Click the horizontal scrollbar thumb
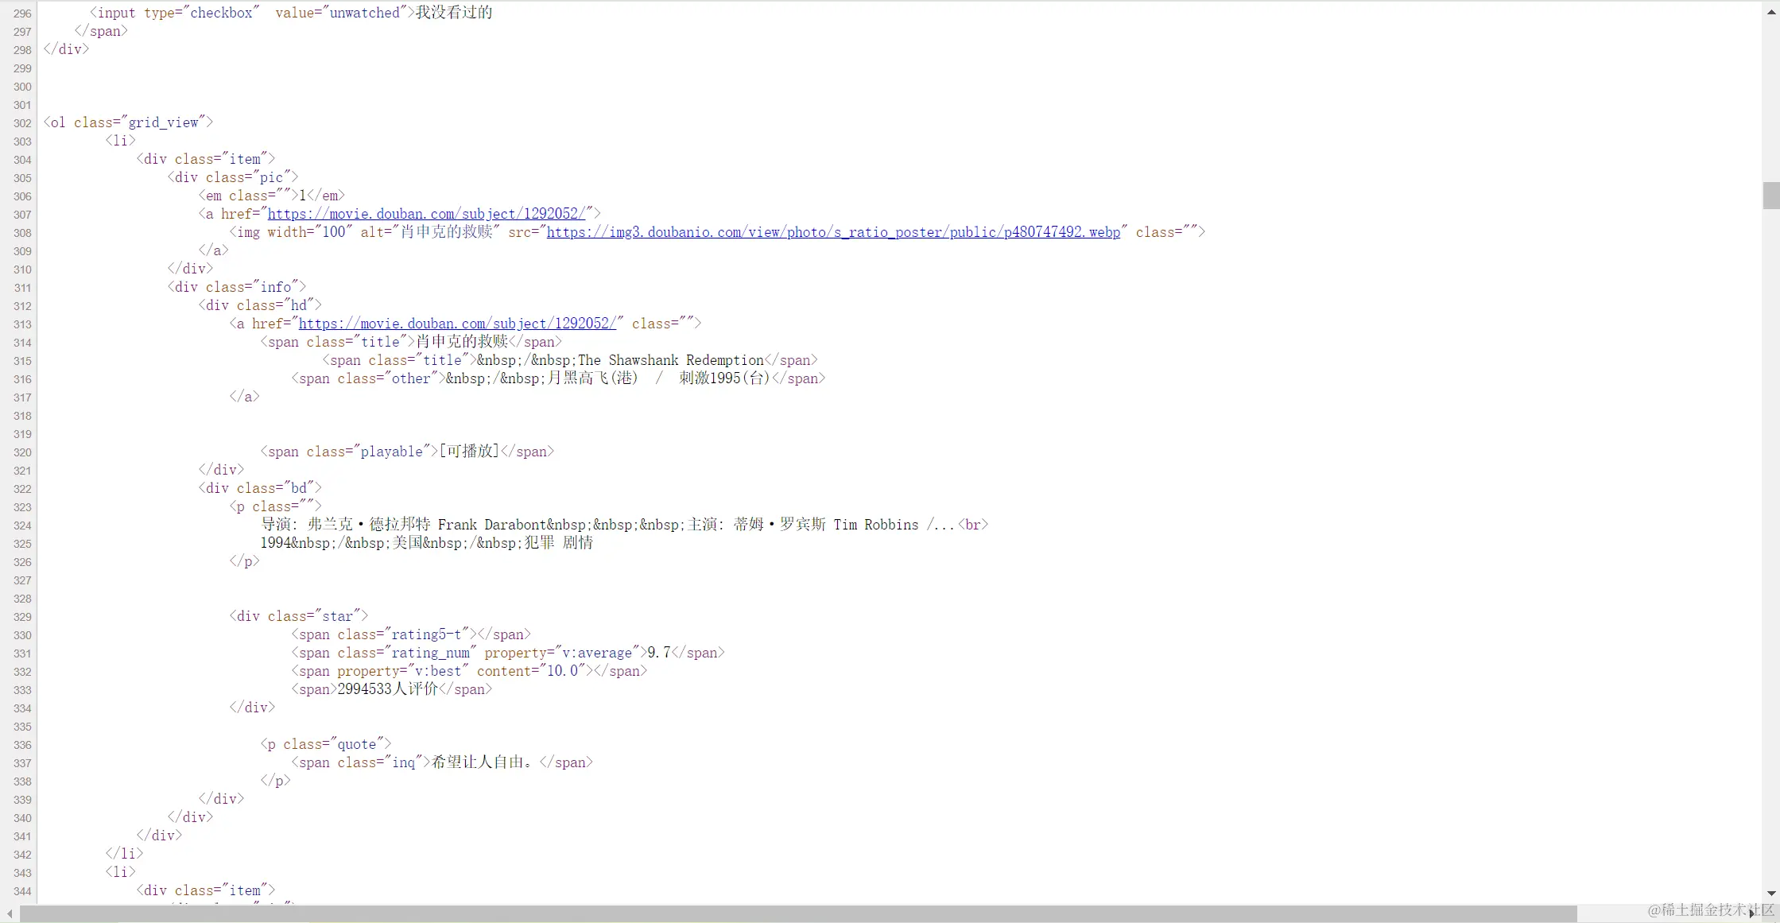 [795, 913]
